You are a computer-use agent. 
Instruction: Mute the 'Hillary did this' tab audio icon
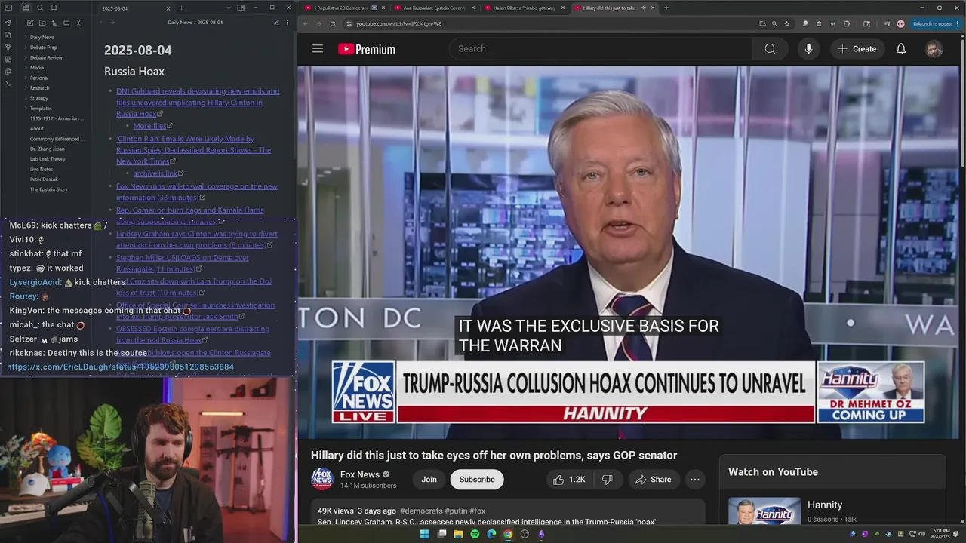(x=643, y=8)
